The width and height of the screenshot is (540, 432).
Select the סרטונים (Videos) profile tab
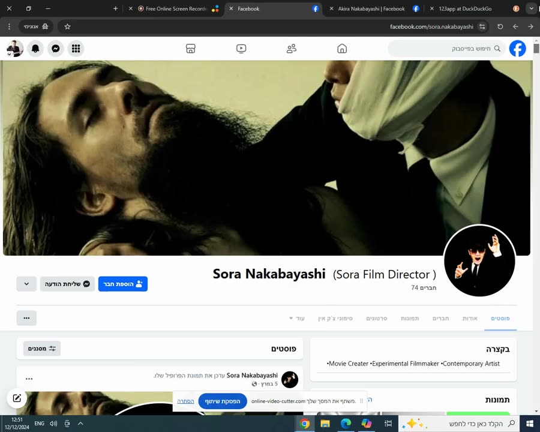(376, 319)
